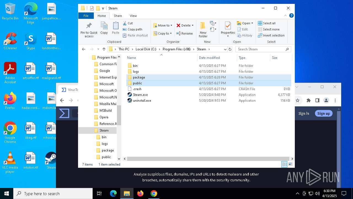Click the horizontal scrollbar in file list
Image resolution: width=353 pixels, height=199 pixels.
(x=208, y=159)
